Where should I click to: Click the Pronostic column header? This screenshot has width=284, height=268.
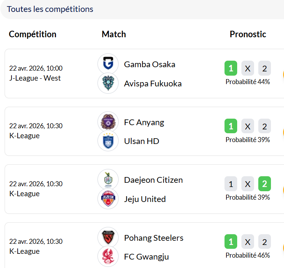tap(248, 34)
